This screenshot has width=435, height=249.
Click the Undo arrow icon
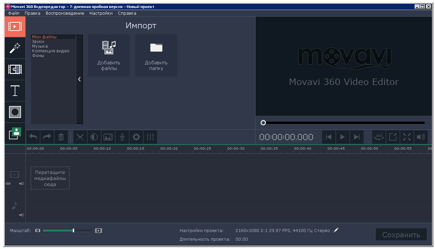pyautogui.click(x=33, y=137)
